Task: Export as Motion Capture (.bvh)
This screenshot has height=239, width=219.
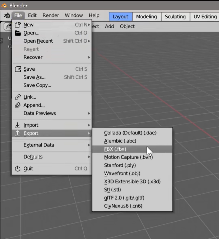Action: point(132,157)
